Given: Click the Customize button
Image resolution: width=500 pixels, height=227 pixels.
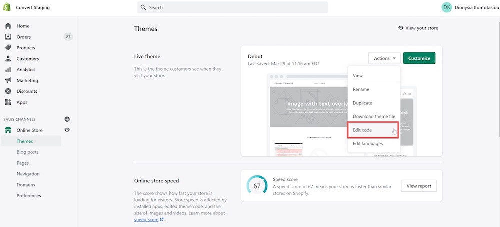Looking at the screenshot, I should coord(419,58).
